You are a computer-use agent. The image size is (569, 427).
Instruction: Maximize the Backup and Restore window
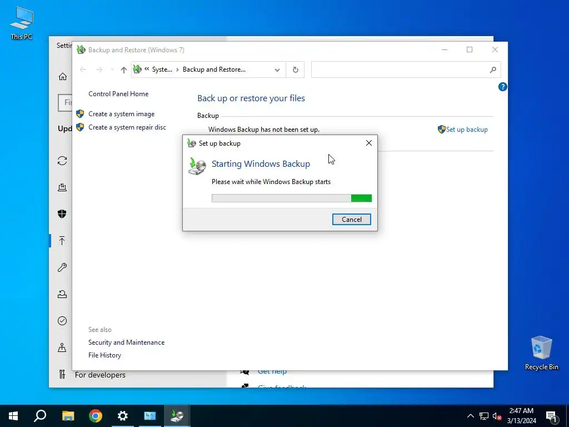(470, 49)
